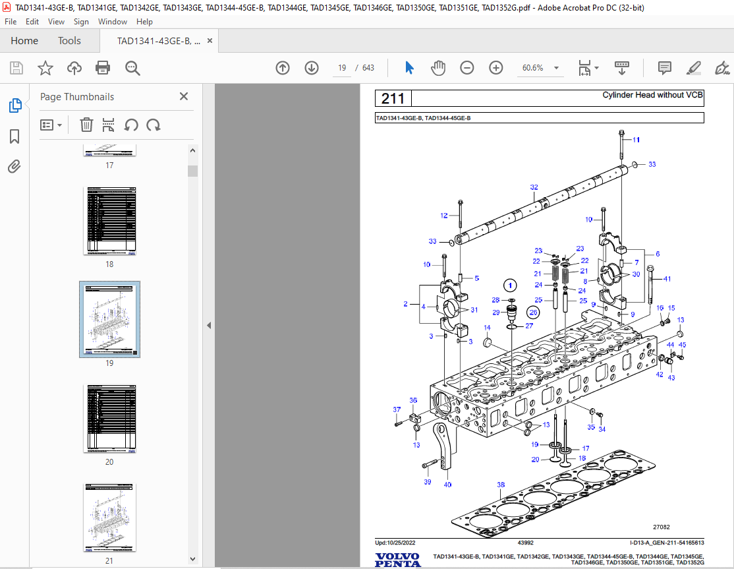This screenshot has height=569, width=734.
Task: Close the Page Thumbnails panel
Action: click(x=184, y=96)
